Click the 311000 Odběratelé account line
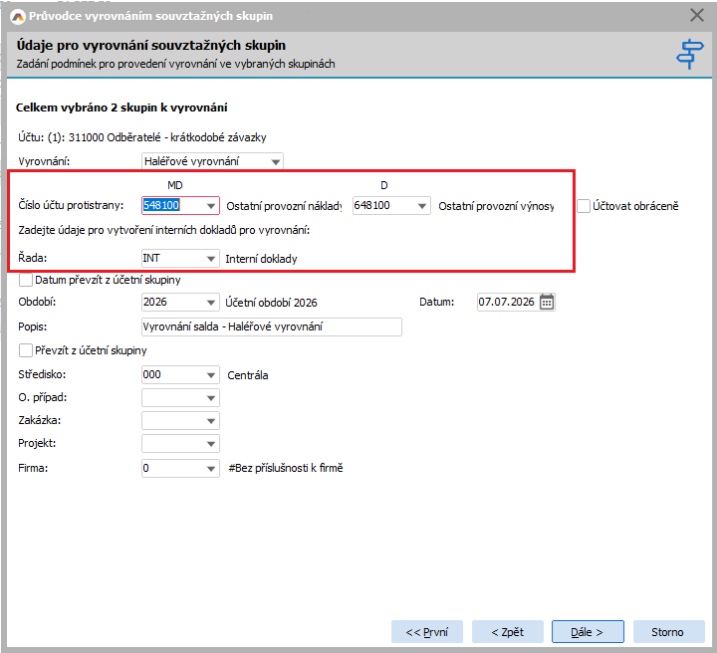717x653 pixels. click(x=142, y=137)
